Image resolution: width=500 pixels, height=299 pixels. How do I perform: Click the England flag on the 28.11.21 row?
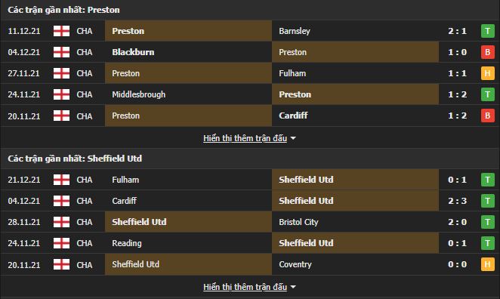point(61,222)
